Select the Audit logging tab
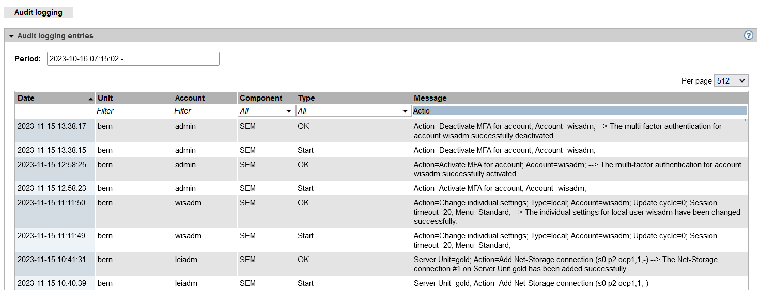This screenshot has height=290, width=760. tap(38, 12)
